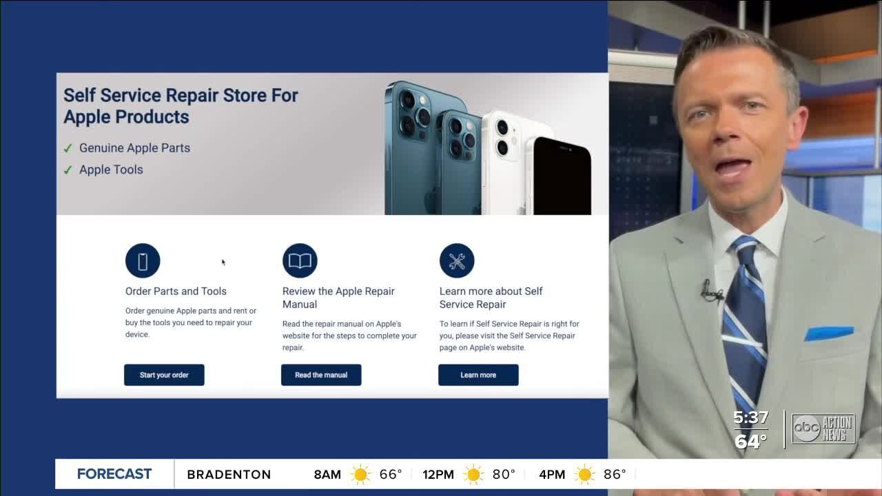Click the BRADENTON city label

pos(229,475)
